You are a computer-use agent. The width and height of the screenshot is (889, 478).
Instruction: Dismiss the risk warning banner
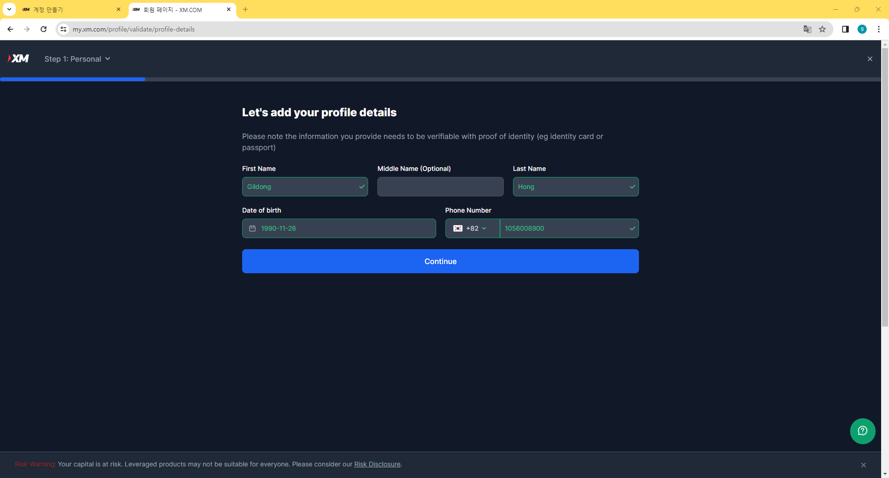pyautogui.click(x=863, y=465)
